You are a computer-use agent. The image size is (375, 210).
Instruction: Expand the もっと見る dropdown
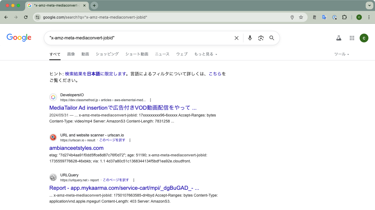point(206,54)
